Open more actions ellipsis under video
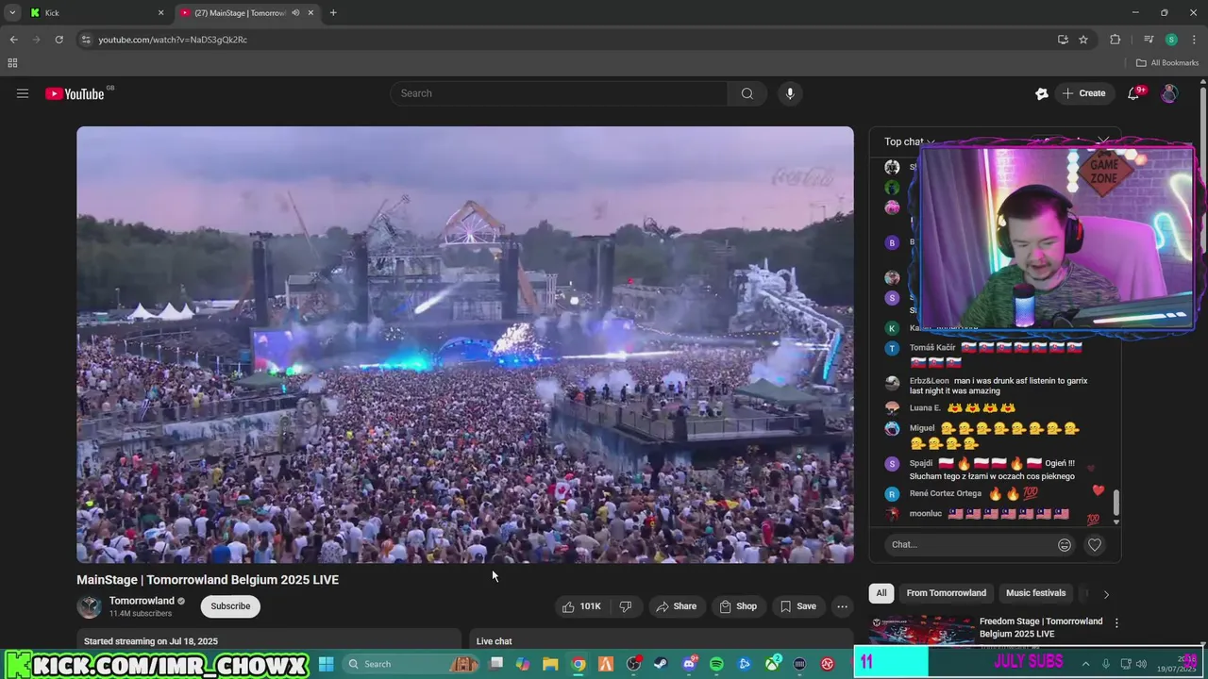This screenshot has height=679, width=1208. click(x=842, y=606)
